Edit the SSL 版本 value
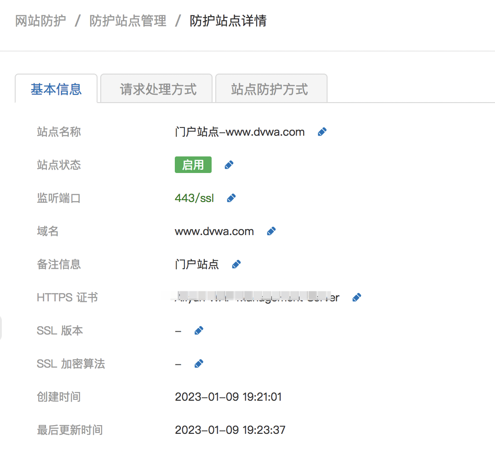495x461 pixels. pos(199,331)
